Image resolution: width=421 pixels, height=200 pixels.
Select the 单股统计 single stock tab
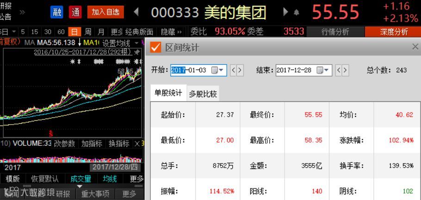click(168, 93)
